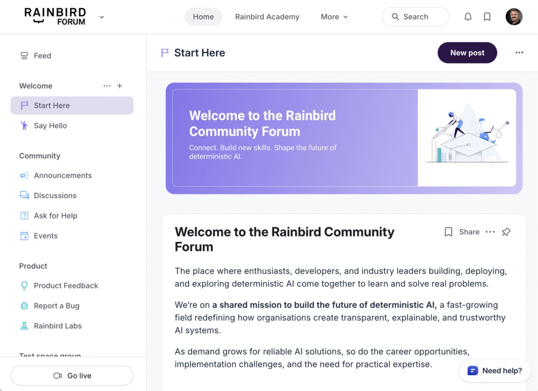Bookmark the welcome post
Image resolution: width=538 pixels, height=391 pixels.
[x=448, y=232]
